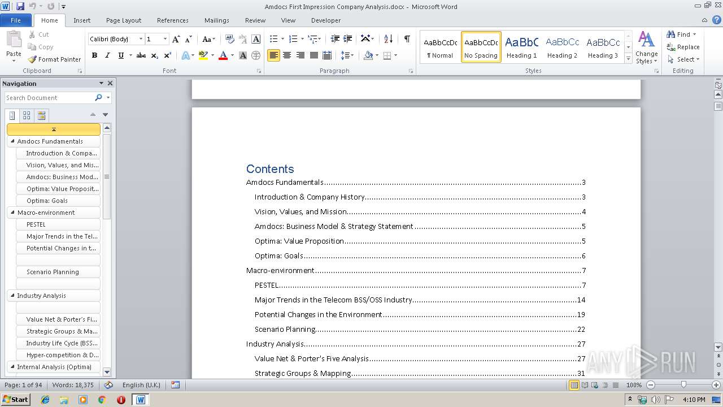Viewport: 723px width, 407px height.
Task: Open Text Effects tool
Action: pos(186,55)
